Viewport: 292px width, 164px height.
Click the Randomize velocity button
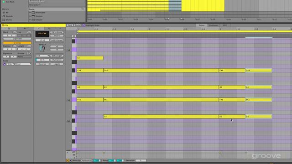87,160
